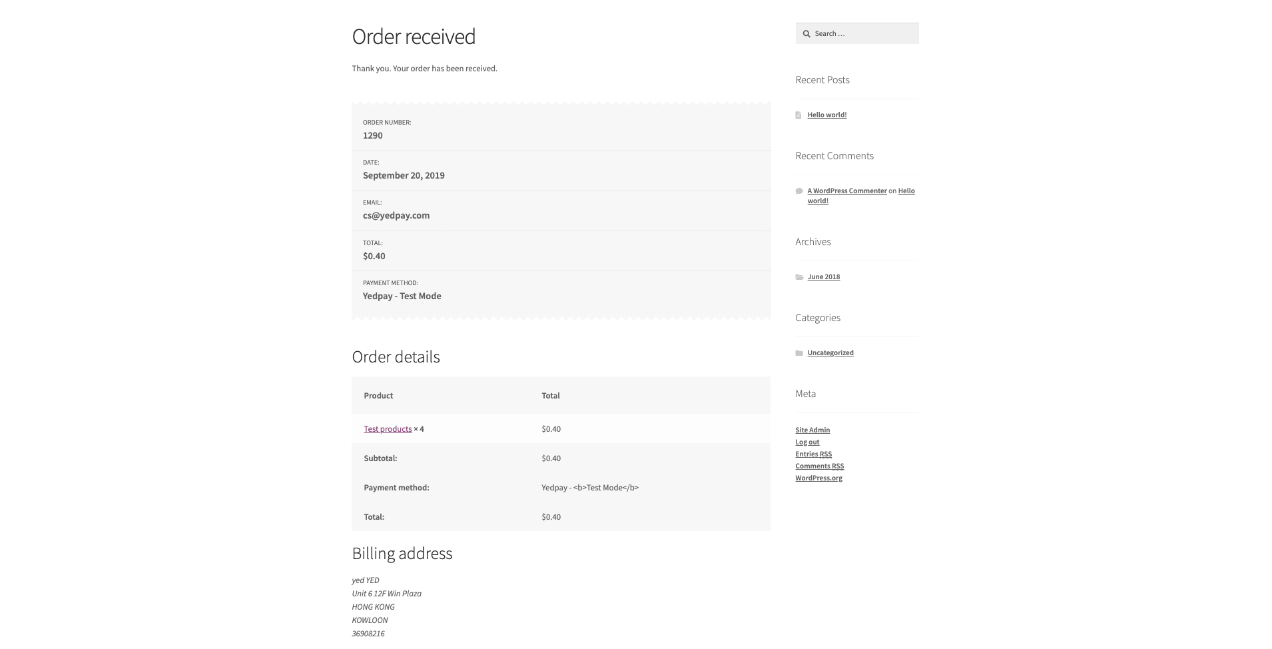Viewport: 1272px width, 649px height.
Task: Click the order number 1290
Action: (372, 136)
